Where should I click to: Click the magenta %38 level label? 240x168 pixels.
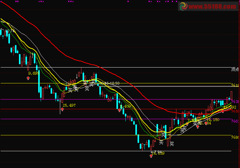click(235, 101)
